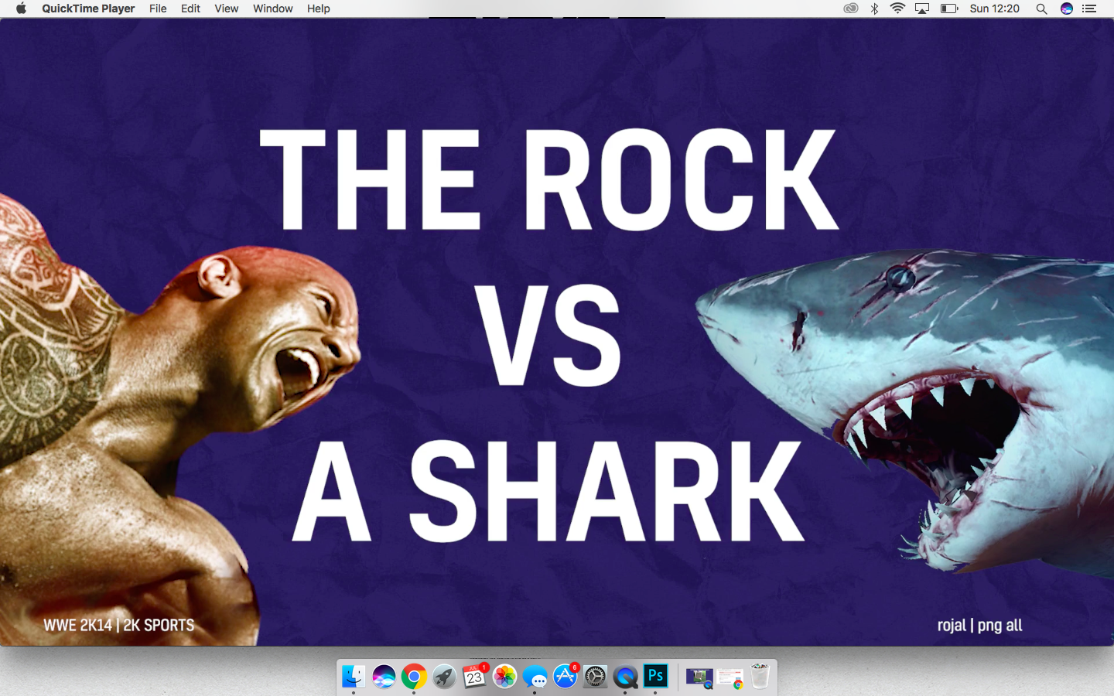Open the View menu
Image resolution: width=1114 pixels, height=696 pixels.
click(x=226, y=9)
